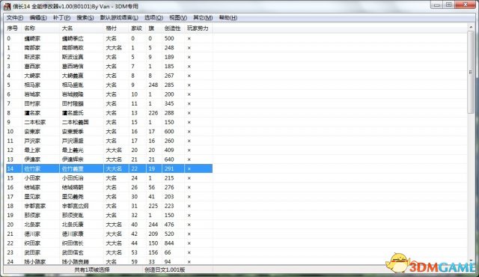
Task: Click the × player-faction cell in row 22
Action: 189,243
